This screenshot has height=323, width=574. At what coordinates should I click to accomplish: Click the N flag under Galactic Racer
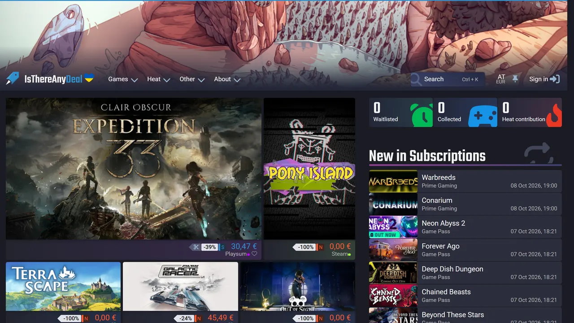(x=199, y=319)
